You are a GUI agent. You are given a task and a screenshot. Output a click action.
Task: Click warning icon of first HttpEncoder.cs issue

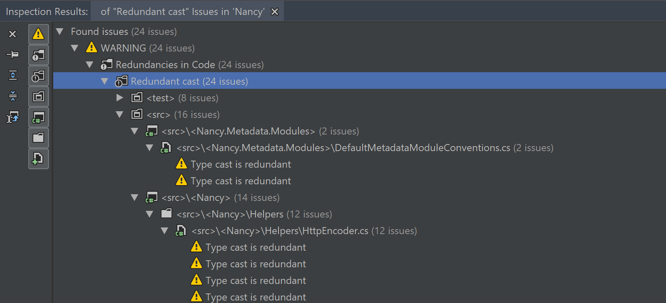coord(196,247)
